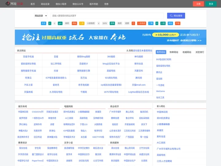Viewport: 221px width, 166px height.
Task: Switch to the 推荐网站 tab
Action: pyautogui.click(x=161, y=52)
